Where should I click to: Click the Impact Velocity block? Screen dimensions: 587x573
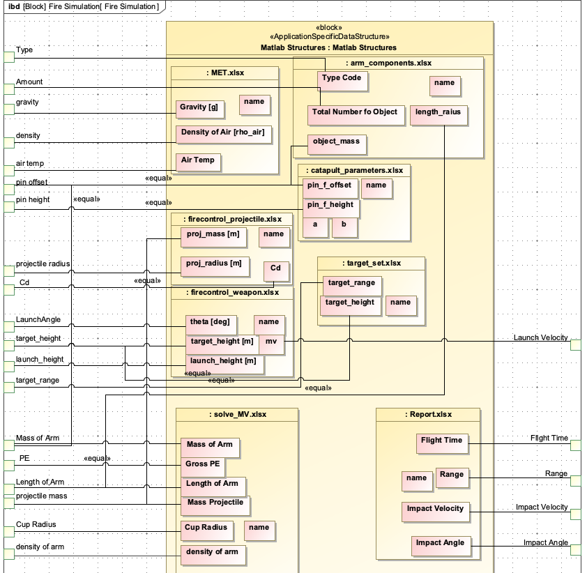436,511
